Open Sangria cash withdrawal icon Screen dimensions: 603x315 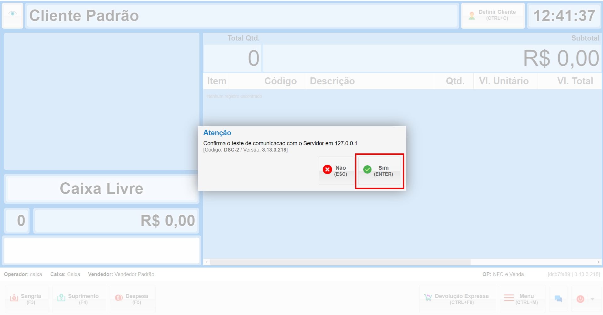pyautogui.click(x=14, y=298)
